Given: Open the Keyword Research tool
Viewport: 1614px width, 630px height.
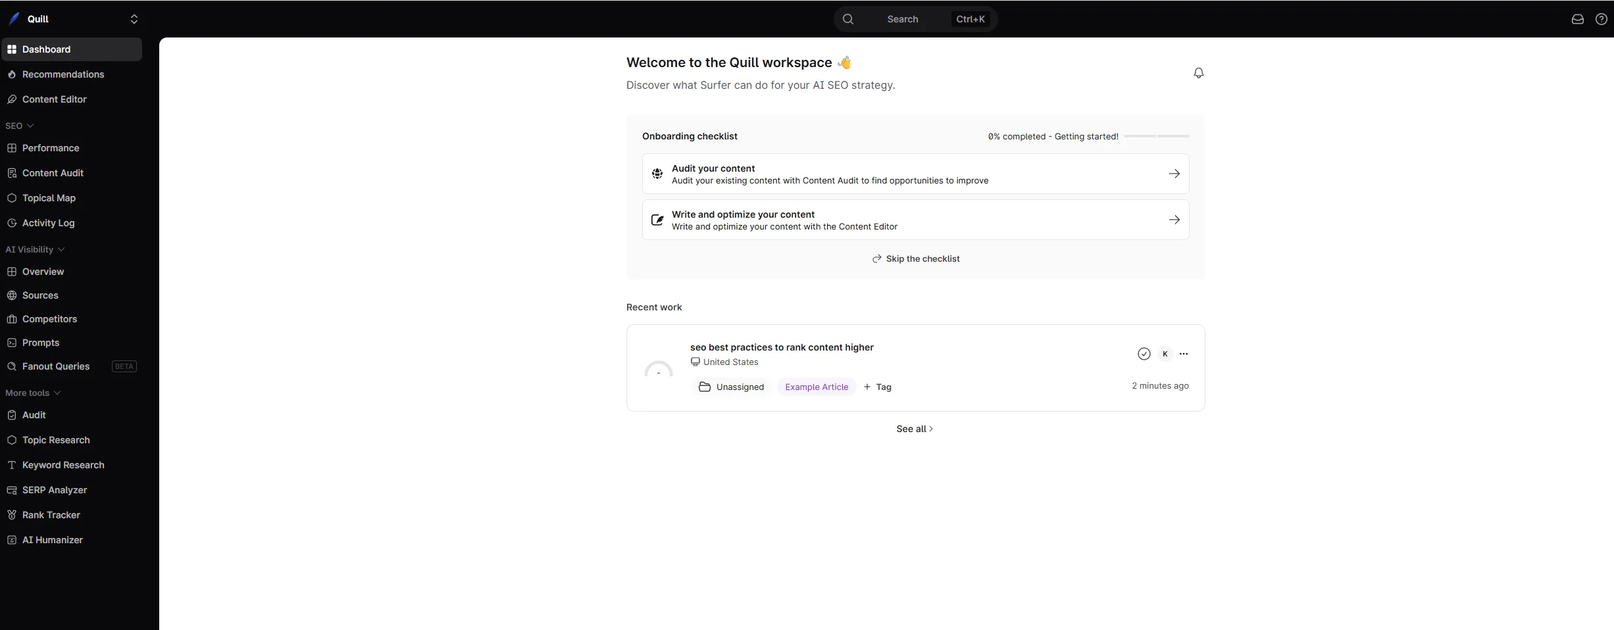Looking at the screenshot, I should tap(64, 464).
